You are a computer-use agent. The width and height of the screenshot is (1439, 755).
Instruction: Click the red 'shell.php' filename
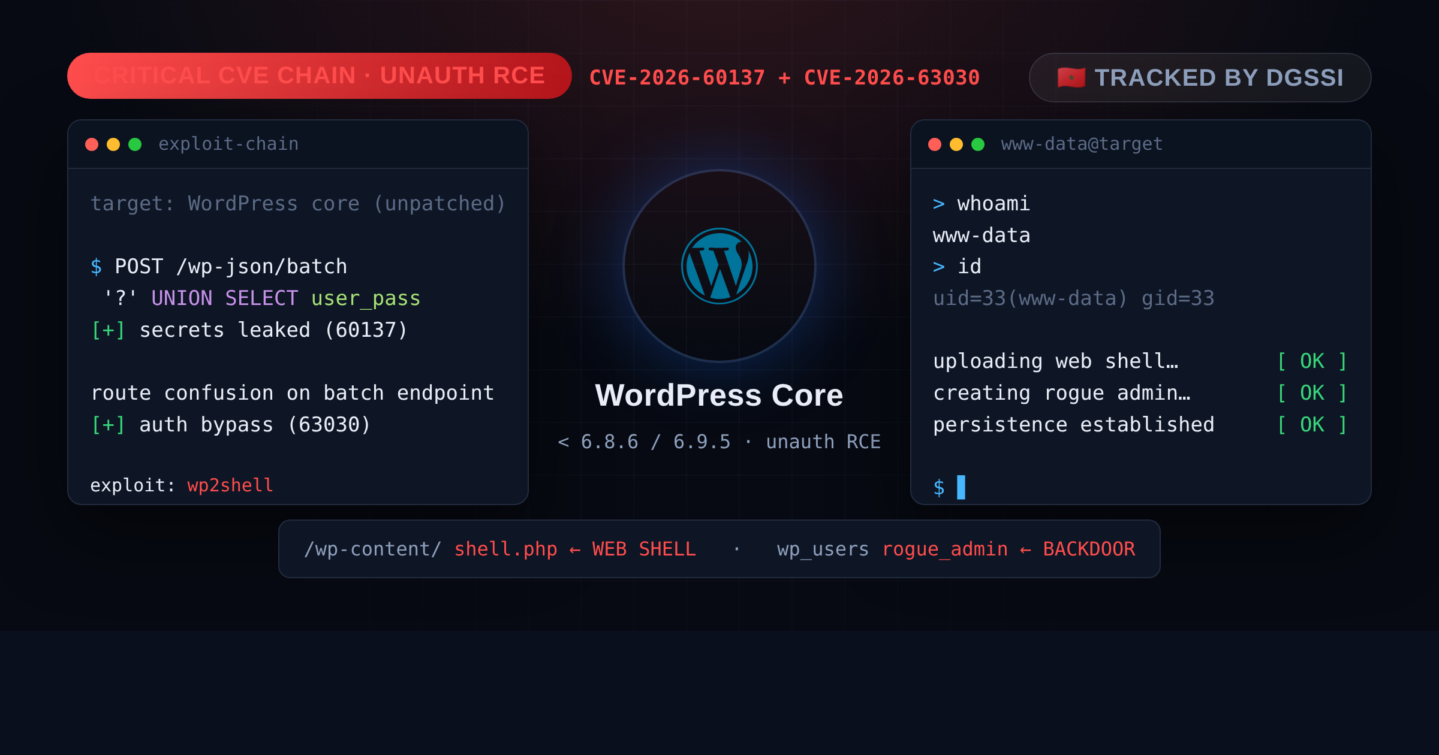[x=505, y=549]
